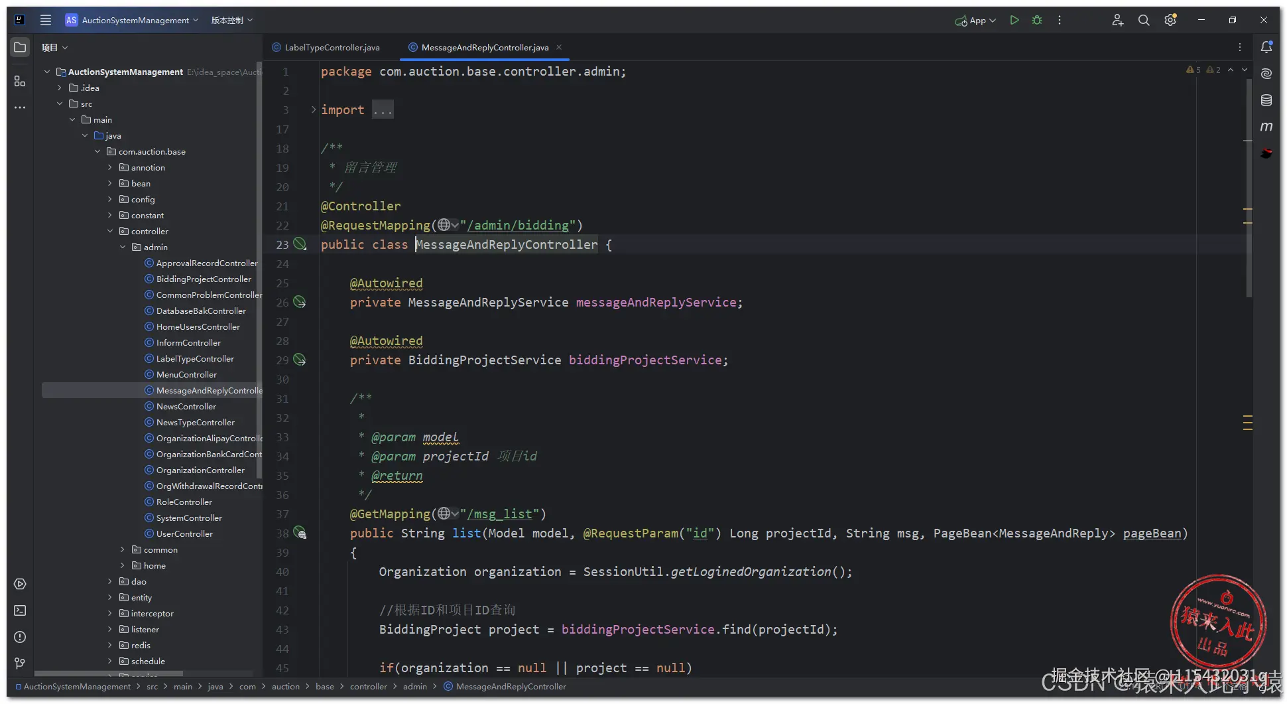Image resolution: width=1287 pixels, height=704 pixels.
Task: Open Code With Me collaboration icon
Action: pos(1117,20)
